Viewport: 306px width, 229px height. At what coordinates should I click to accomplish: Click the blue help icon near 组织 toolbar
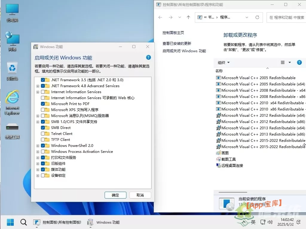(299, 62)
